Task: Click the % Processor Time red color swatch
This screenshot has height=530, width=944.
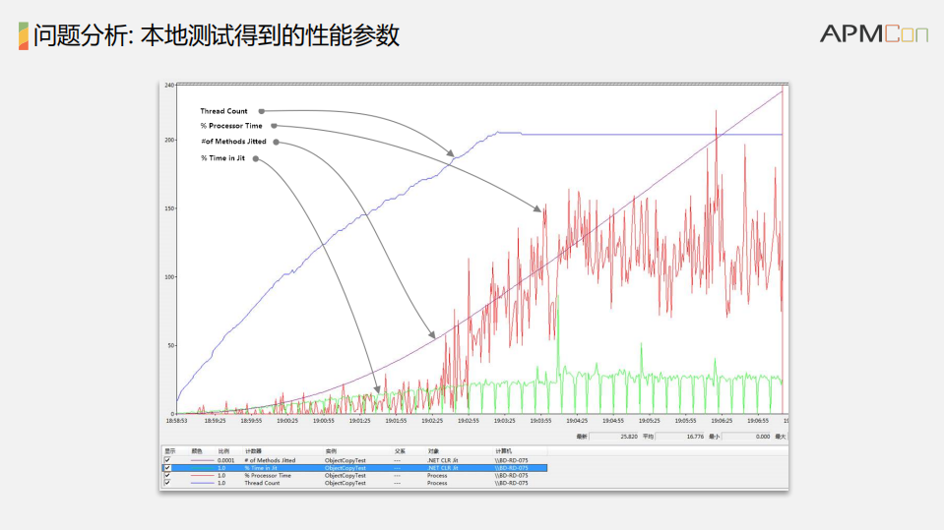Action: (203, 475)
